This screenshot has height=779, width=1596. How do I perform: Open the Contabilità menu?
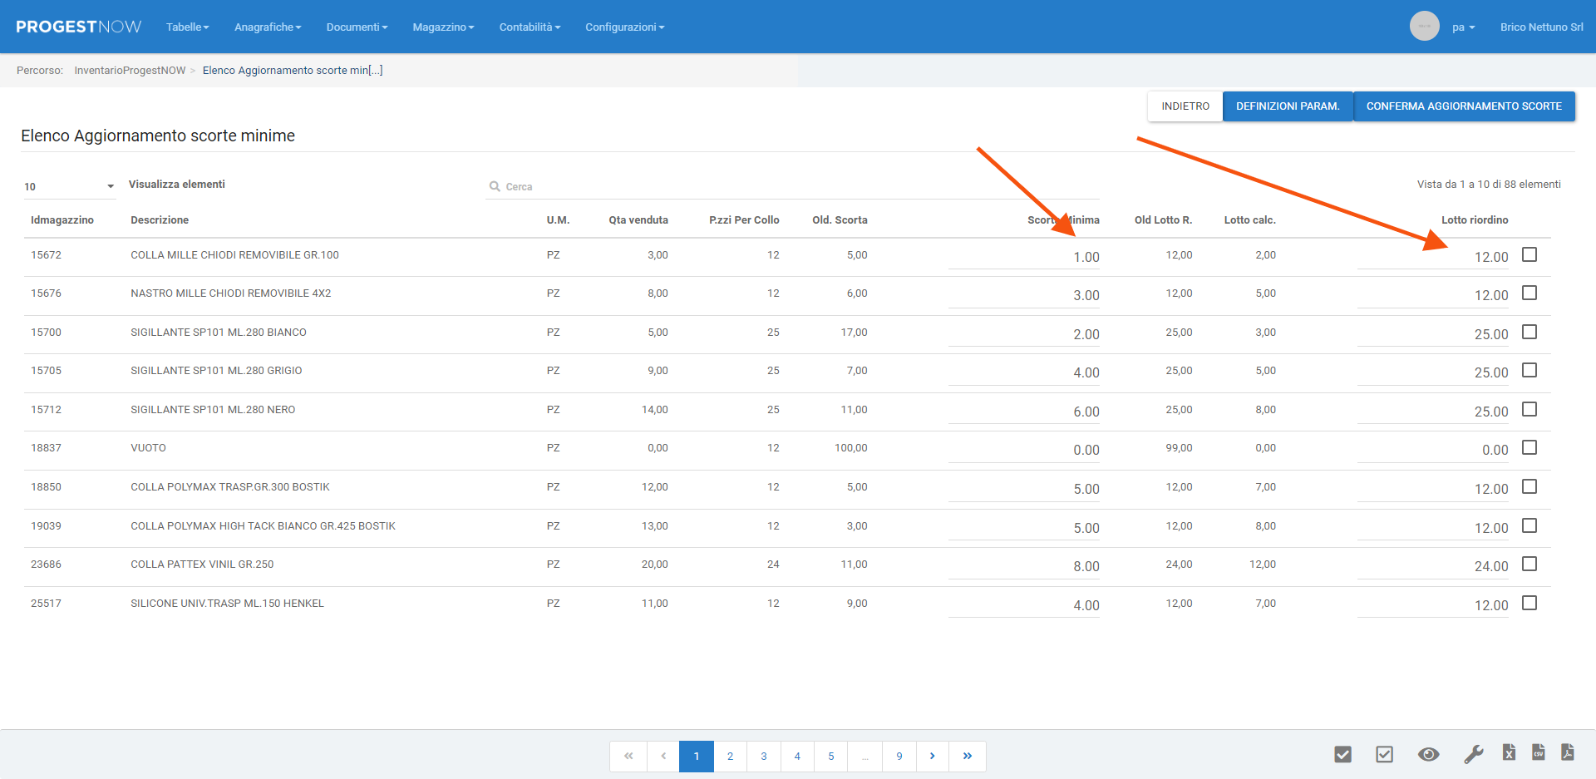click(x=530, y=27)
